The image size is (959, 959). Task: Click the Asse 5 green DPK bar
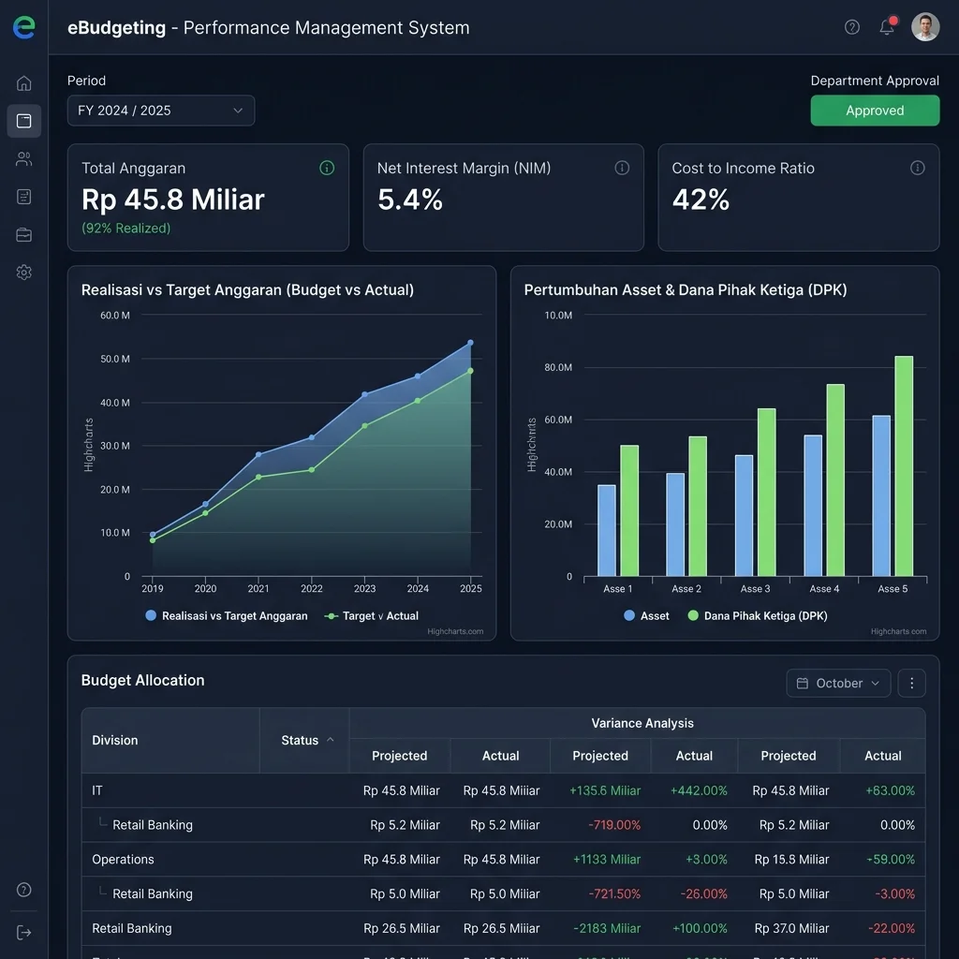904,465
